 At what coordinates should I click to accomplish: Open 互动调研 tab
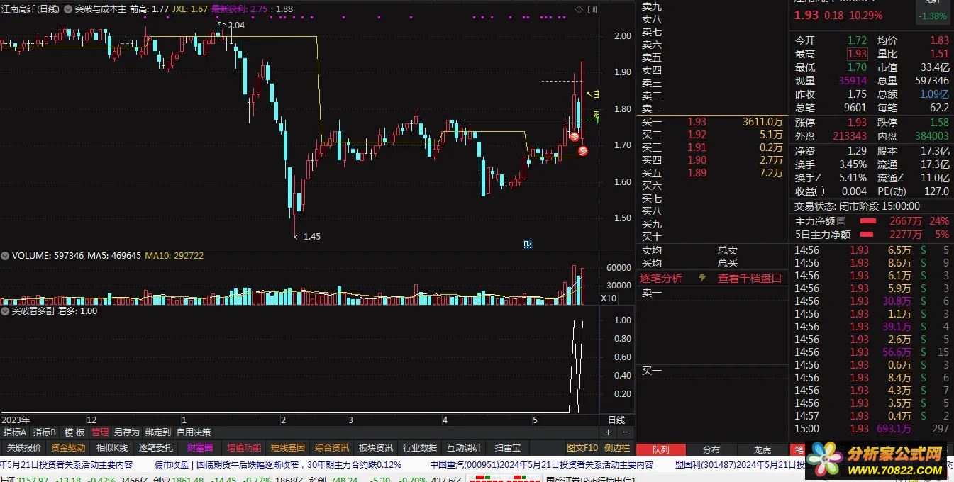click(x=464, y=447)
